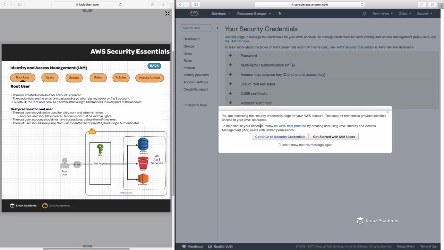Screen dimensions: 444x250
Task: Select the Roles tab in Lucidchart diagram
Action: click(x=98, y=77)
